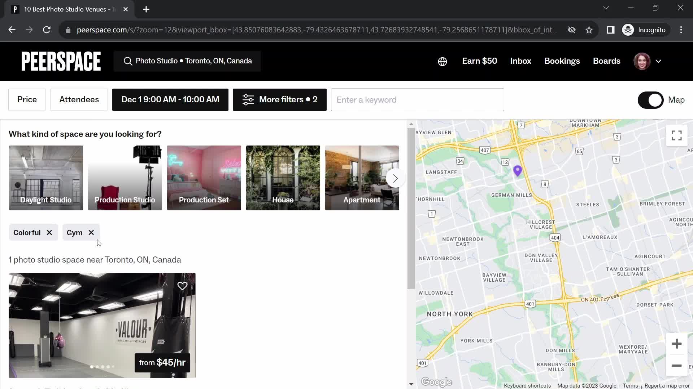Select Daylight Studio category
This screenshot has height=389, width=693.
[46, 178]
